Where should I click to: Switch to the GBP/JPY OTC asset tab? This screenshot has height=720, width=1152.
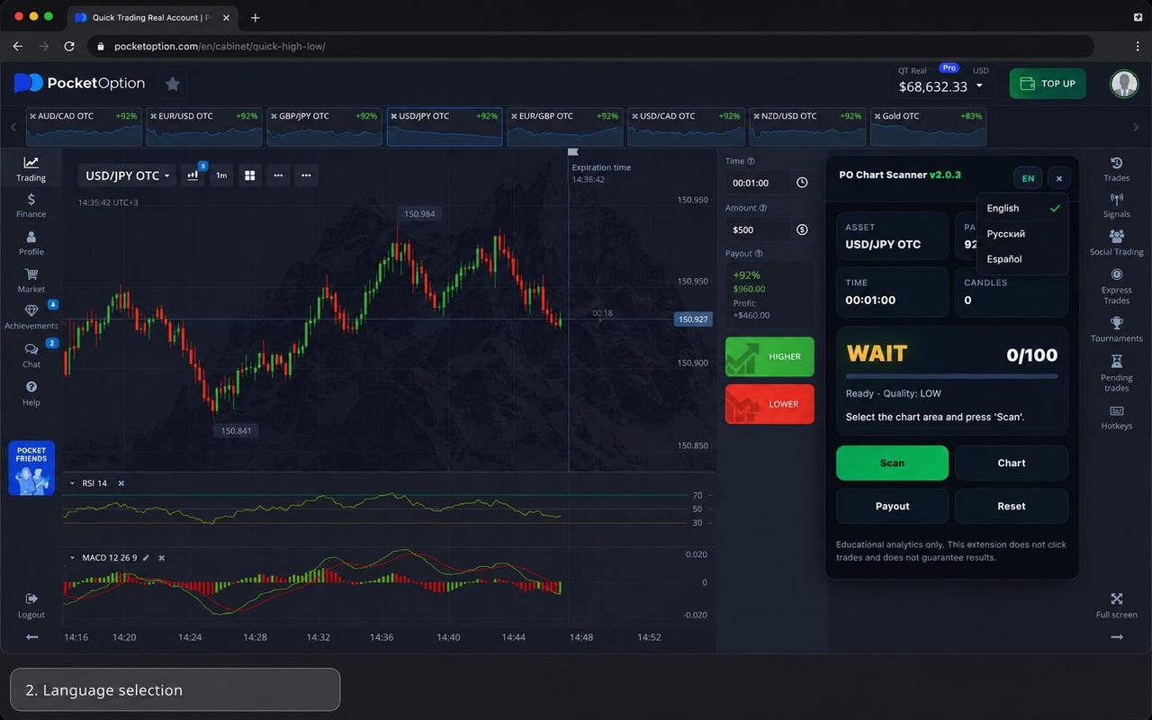pos(325,127)
